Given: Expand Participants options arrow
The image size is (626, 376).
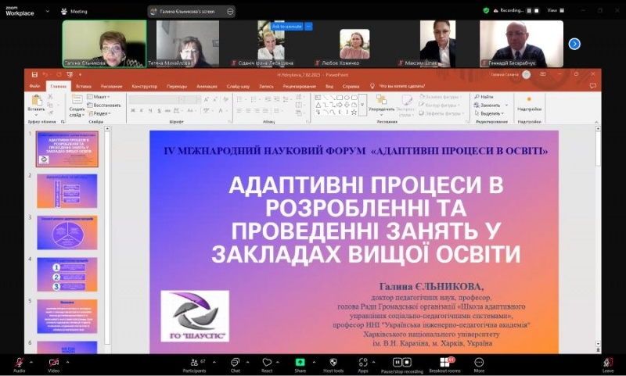Looking at the screenshot, I should click(214, 362).
